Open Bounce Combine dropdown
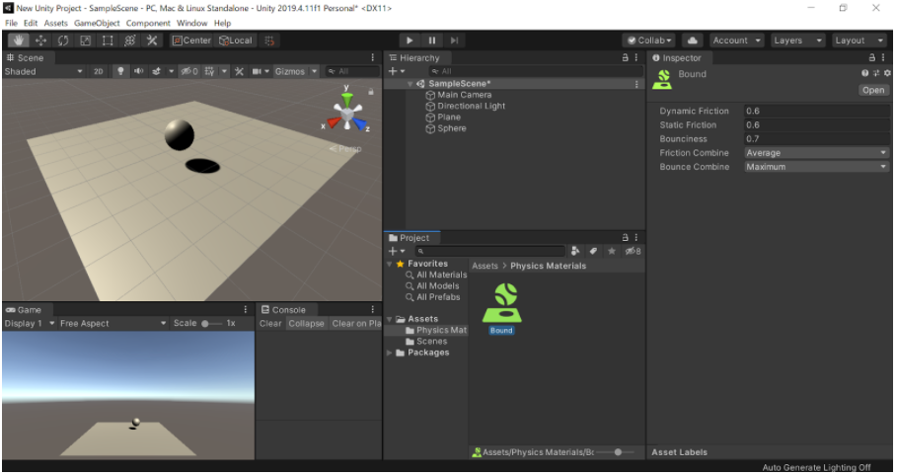This screenshot has height=476, width=897. [x=816, y=167]
